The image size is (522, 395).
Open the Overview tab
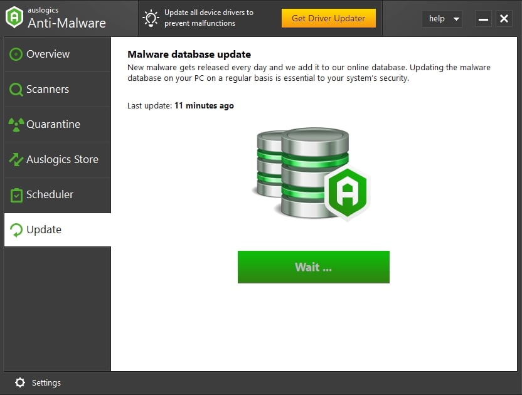tap(58, 55)
